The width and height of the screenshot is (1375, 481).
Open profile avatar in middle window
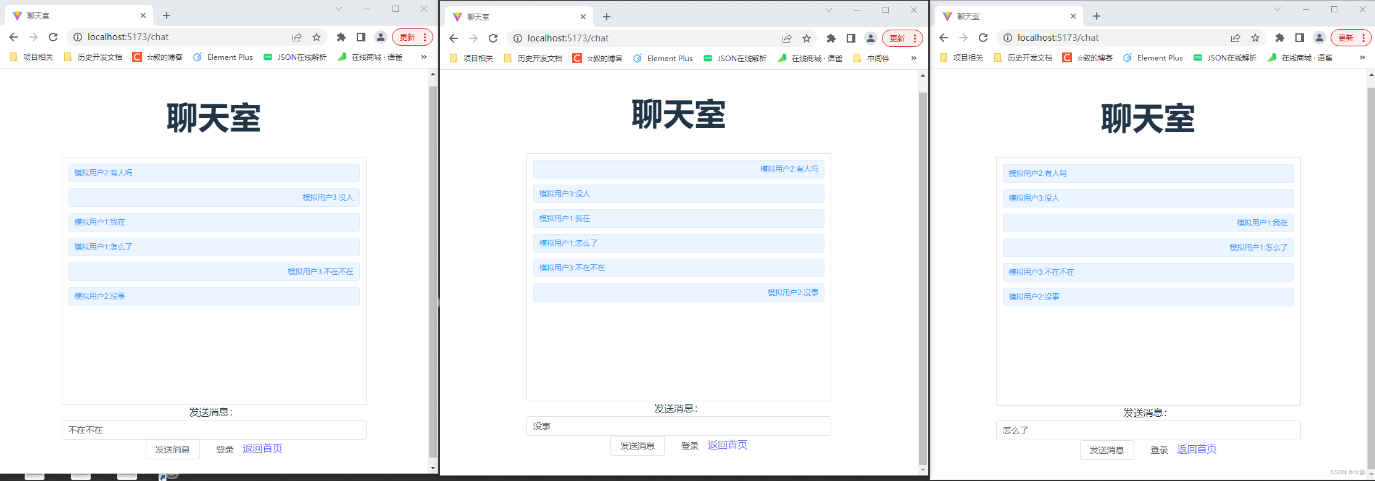pyautogui.click(x=871, y=38)
